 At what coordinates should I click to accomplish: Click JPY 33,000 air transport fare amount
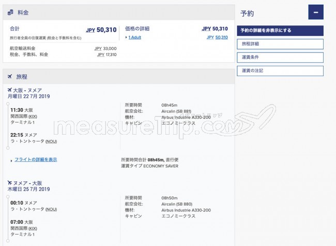(x=106, y=48)
